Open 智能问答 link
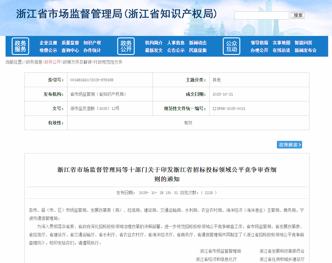Screen dimensions: 332x263 tap(304, 42)
